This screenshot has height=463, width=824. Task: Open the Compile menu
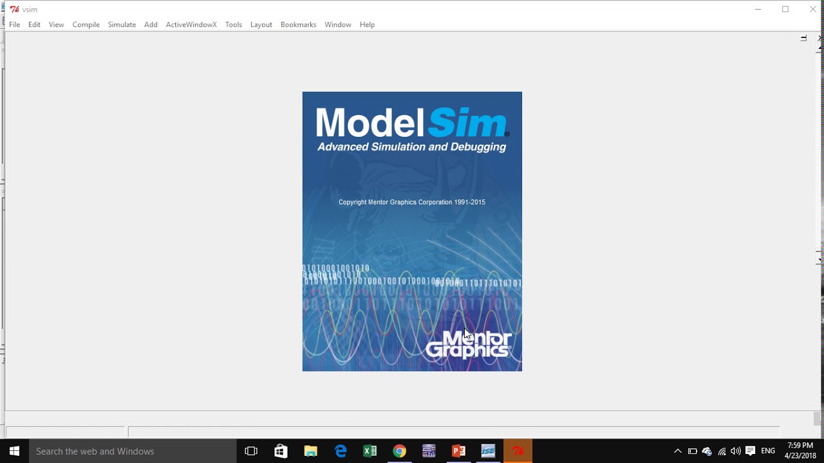pos(86,24)
